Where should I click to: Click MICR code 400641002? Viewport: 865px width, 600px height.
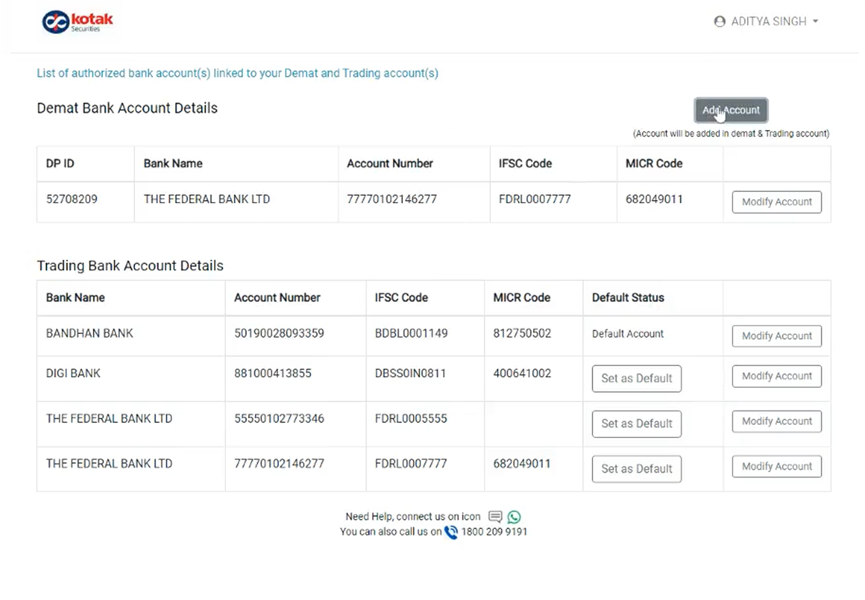click(x=522, y=373)
